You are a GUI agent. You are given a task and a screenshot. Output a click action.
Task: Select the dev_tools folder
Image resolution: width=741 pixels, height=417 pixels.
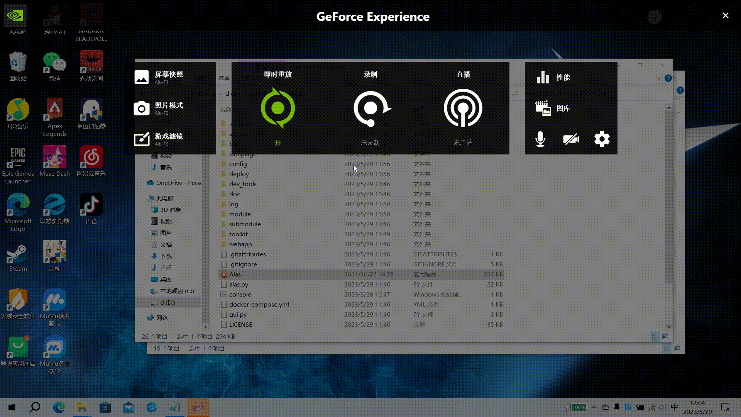361,184
